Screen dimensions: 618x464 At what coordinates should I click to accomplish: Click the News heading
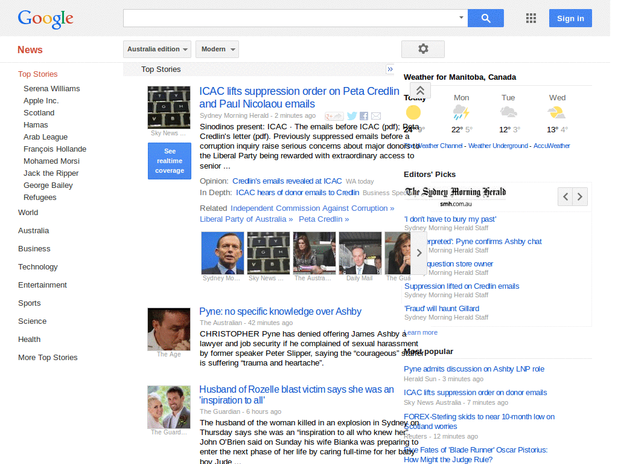coord(30,50)
